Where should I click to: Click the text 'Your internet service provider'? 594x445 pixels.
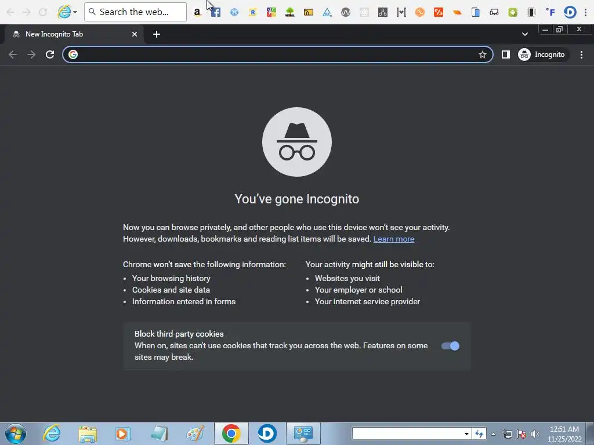click(367, 301)
